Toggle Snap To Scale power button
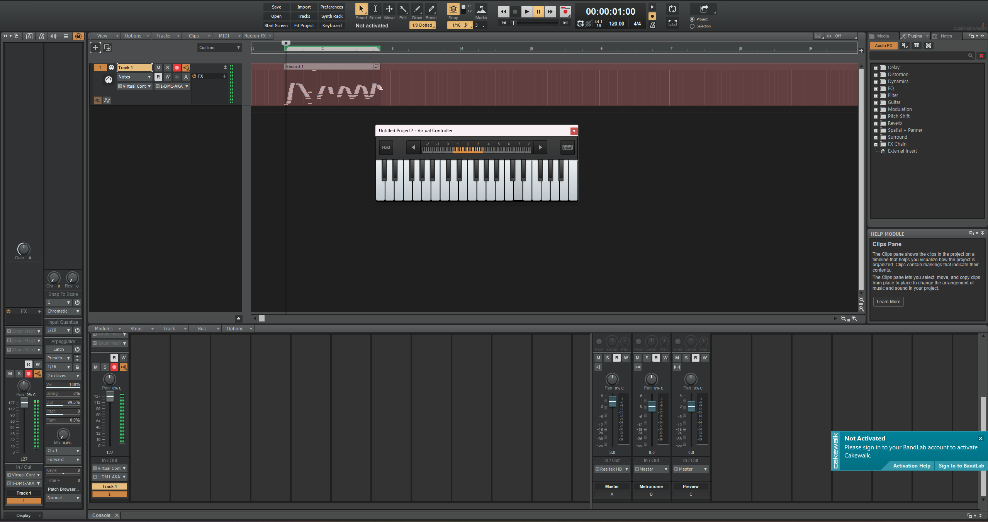 click(x=77, y=303)
